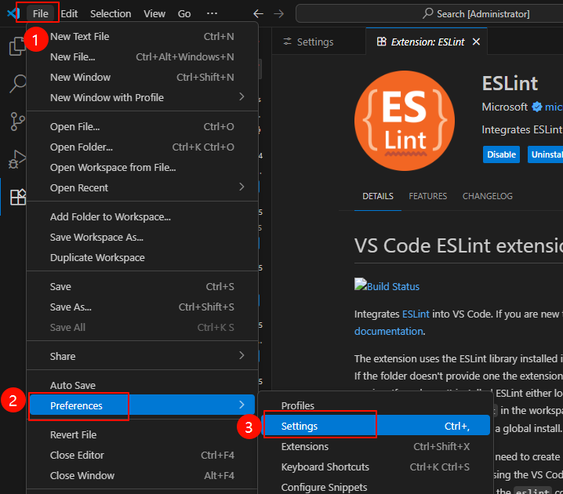Choose Save As... entry
Image resolution: width=563 pixels, height=494 pixels.
[142, 307]
